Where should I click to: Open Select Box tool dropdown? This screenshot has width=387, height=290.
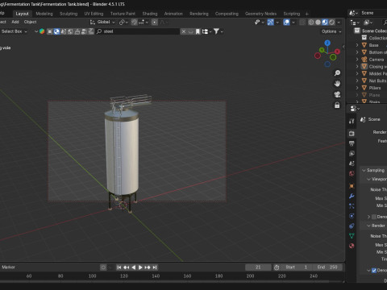[14, 31]
